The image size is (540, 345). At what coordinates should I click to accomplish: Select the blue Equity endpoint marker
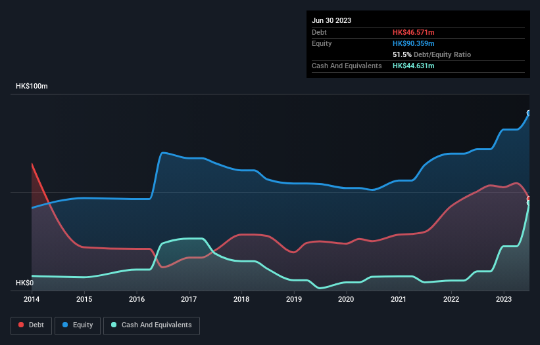(529, 113)
